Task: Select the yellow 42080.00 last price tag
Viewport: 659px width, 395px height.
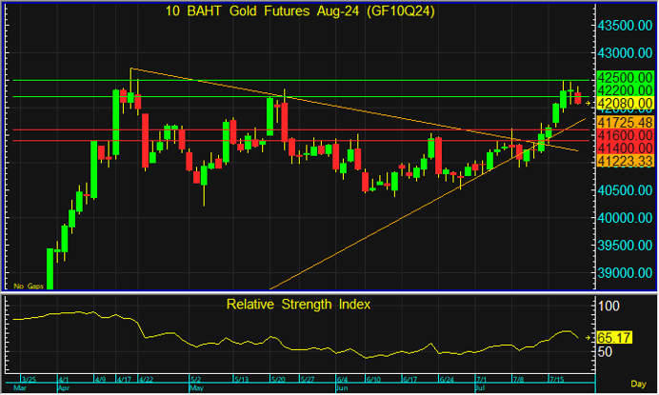Action: pyautogui.click(x=624, y=103)
